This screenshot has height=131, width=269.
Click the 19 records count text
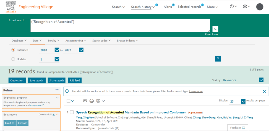pyautogui.click(x=22, y=72)
